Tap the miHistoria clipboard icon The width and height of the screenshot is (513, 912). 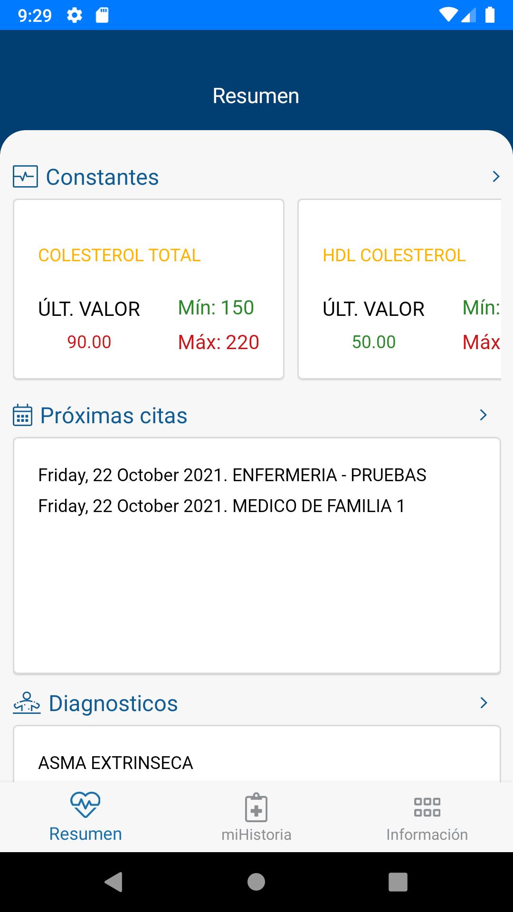[256, 807]
